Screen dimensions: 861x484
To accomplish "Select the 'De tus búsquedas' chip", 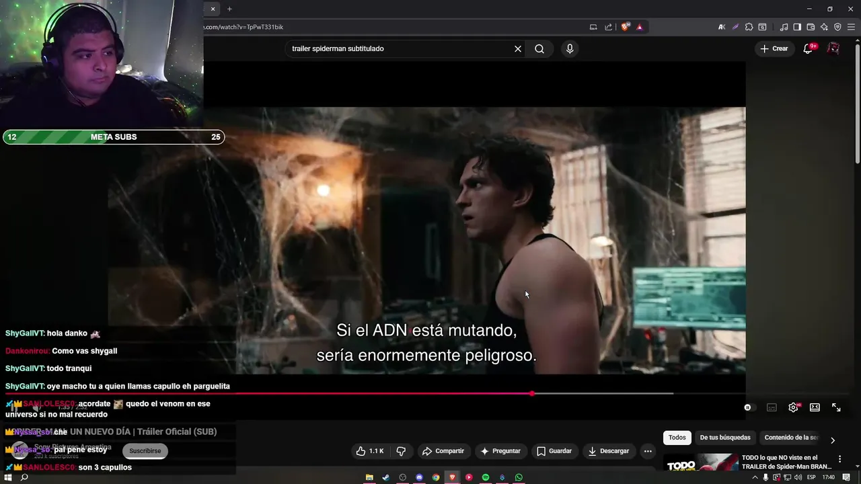I will point(725,438).
